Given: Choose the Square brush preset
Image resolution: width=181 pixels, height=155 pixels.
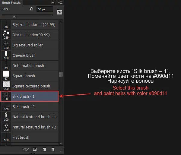Looking at the screenshot, I should (30, 76).
